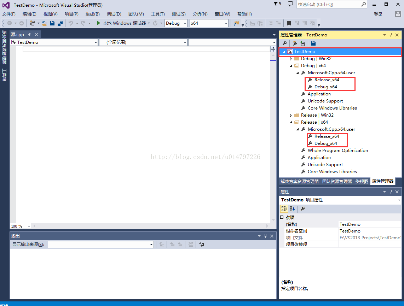Expand the Release | Win32 tree node
Viewport: 404px width, 306px height.
coord(291,115)
